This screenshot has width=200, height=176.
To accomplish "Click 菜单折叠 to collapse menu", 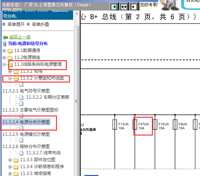I will click(x=41, y=24).
